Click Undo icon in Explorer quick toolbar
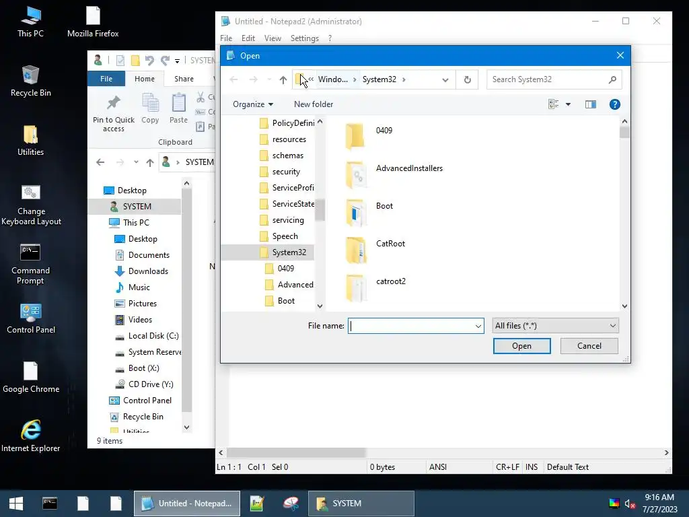 coord(149,60)
